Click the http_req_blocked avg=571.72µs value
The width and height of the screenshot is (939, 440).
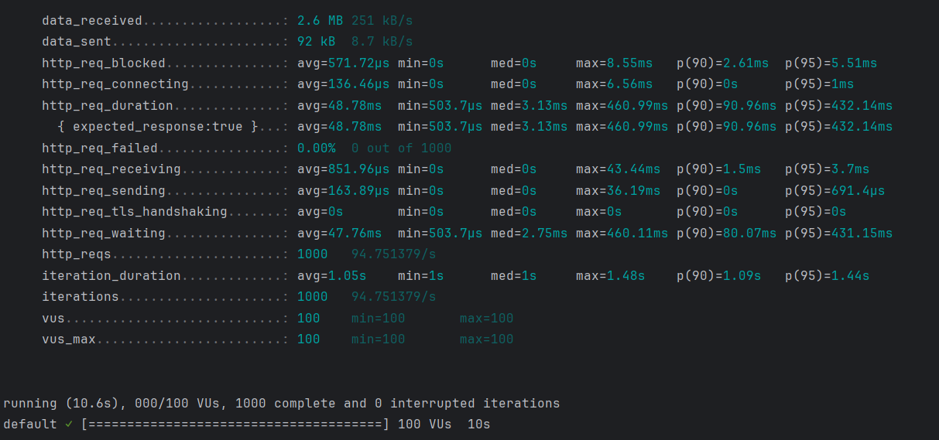[x=344, y=63]
